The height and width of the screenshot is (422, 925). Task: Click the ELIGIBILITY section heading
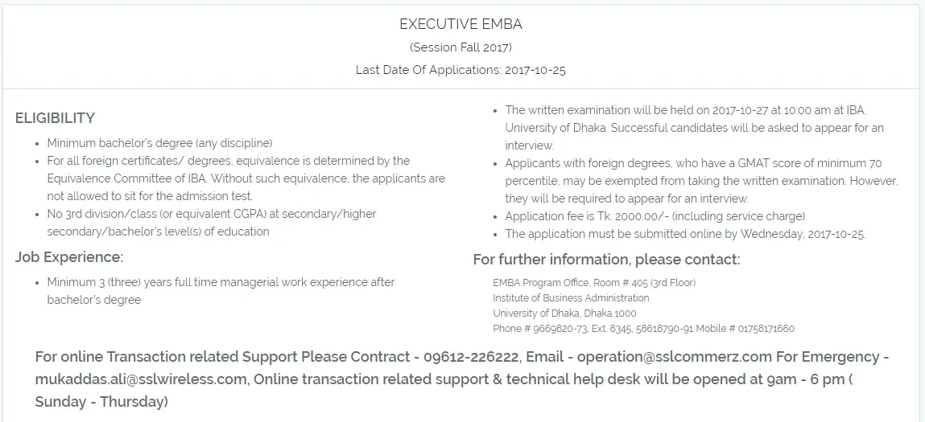[55, 118]
